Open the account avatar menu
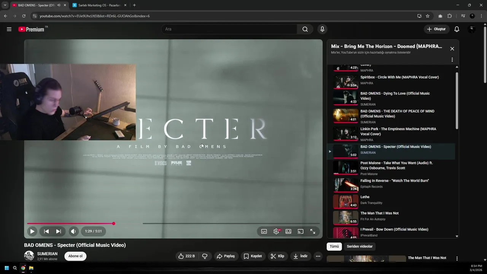Image resolution: width=487 pixels, height=274 pixels. pyautogui.click(x=472, y=29)
